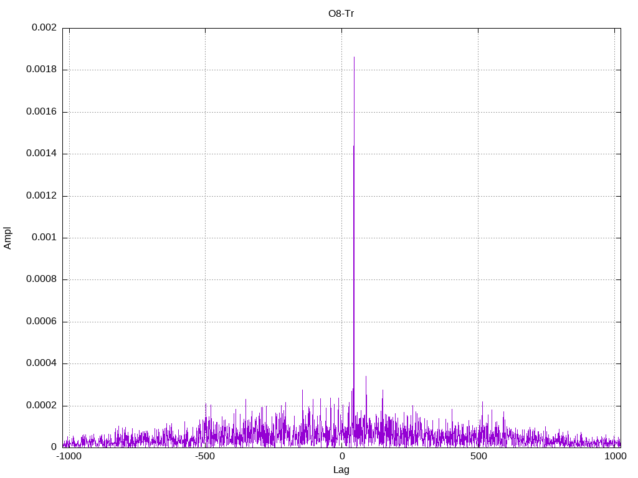Click the tip of the tallest peak
The height and width of the screenshot is (478, 638).
tap(354, 57)
